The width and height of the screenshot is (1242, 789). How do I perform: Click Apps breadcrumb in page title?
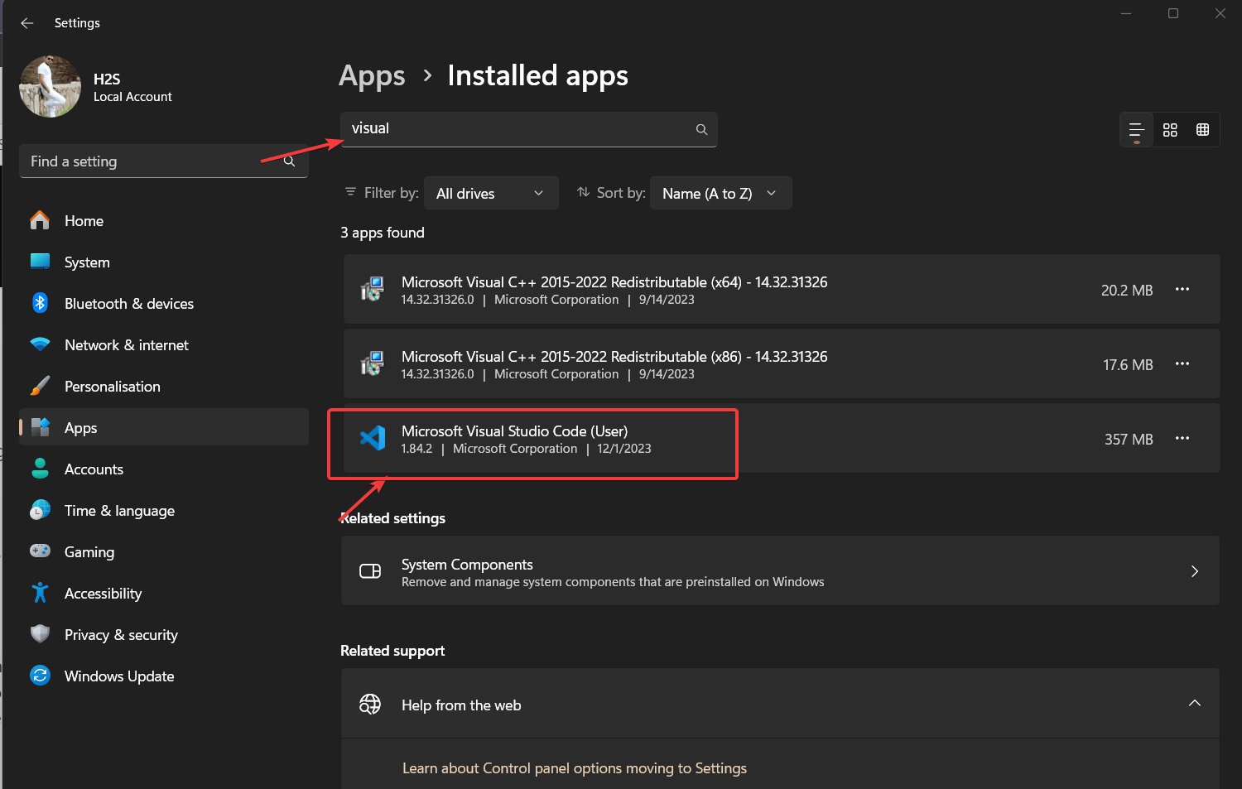[x=372, y=76]
